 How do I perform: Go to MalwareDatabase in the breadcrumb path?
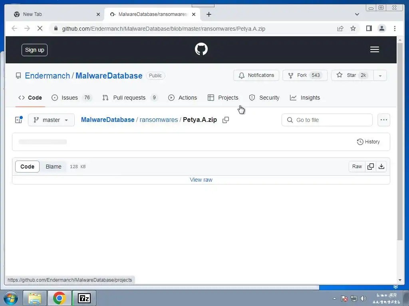pos(108,120)
